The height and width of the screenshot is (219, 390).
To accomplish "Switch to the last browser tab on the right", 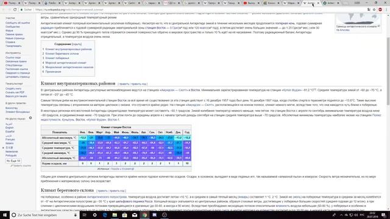I will [331, 3].
